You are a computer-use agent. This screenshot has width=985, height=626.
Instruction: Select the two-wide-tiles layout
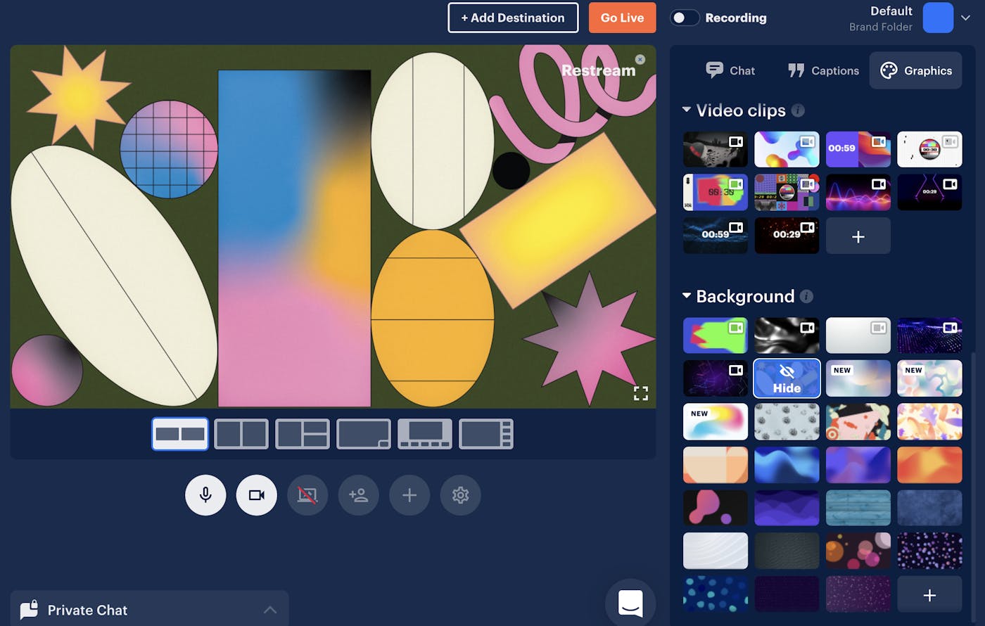point(180,434)
